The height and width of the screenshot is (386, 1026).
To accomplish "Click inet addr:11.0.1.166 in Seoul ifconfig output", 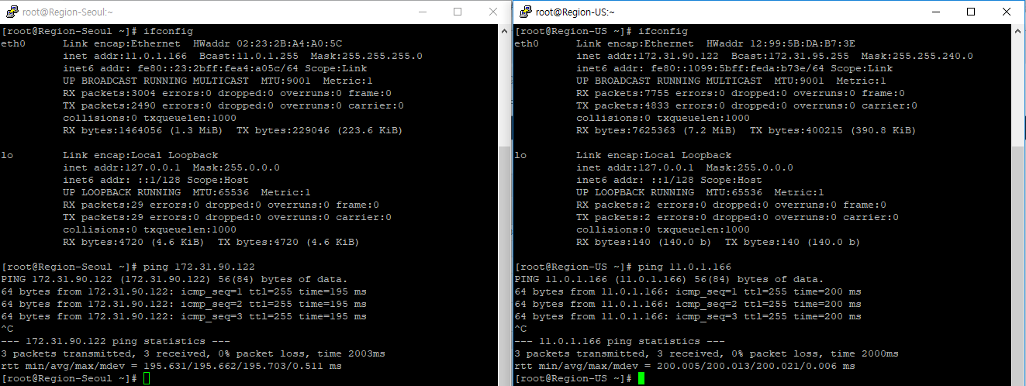I will (x=125, y=56).
